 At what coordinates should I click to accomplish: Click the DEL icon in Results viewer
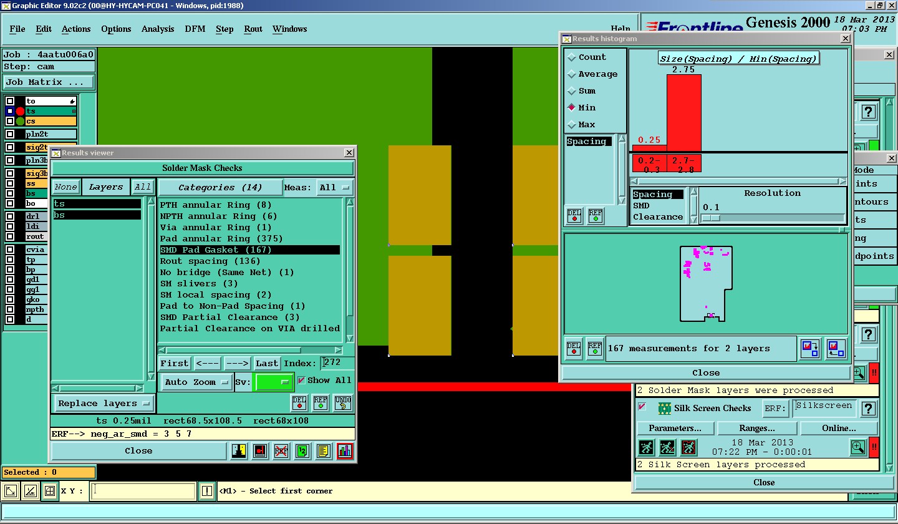[x=299, y=402]
